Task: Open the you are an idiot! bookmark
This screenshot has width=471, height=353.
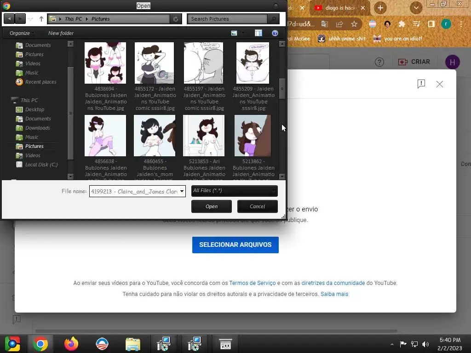Action: (x=397, y=39)
